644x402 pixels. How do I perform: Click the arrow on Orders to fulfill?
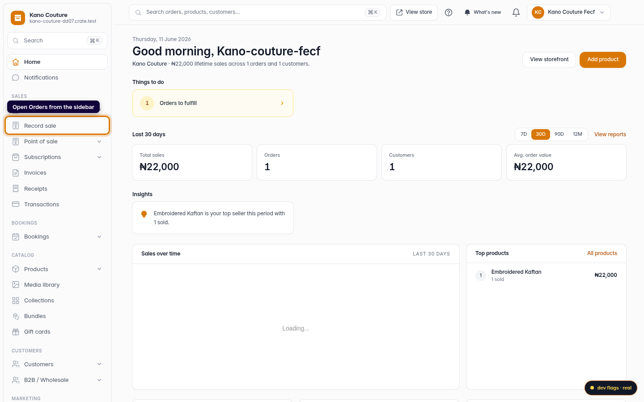(282, 103)
